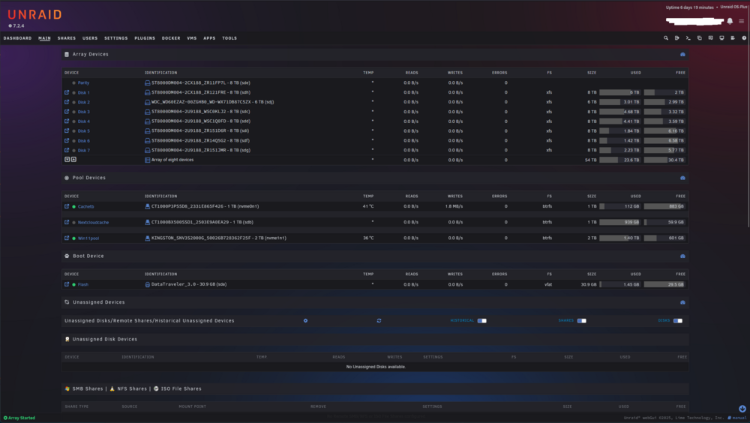This screenshot has height=423, width=750.
Task: Click the SSD icon beside KINGSTON_SNV3S2000G
Action: click(x=147, y=238)
